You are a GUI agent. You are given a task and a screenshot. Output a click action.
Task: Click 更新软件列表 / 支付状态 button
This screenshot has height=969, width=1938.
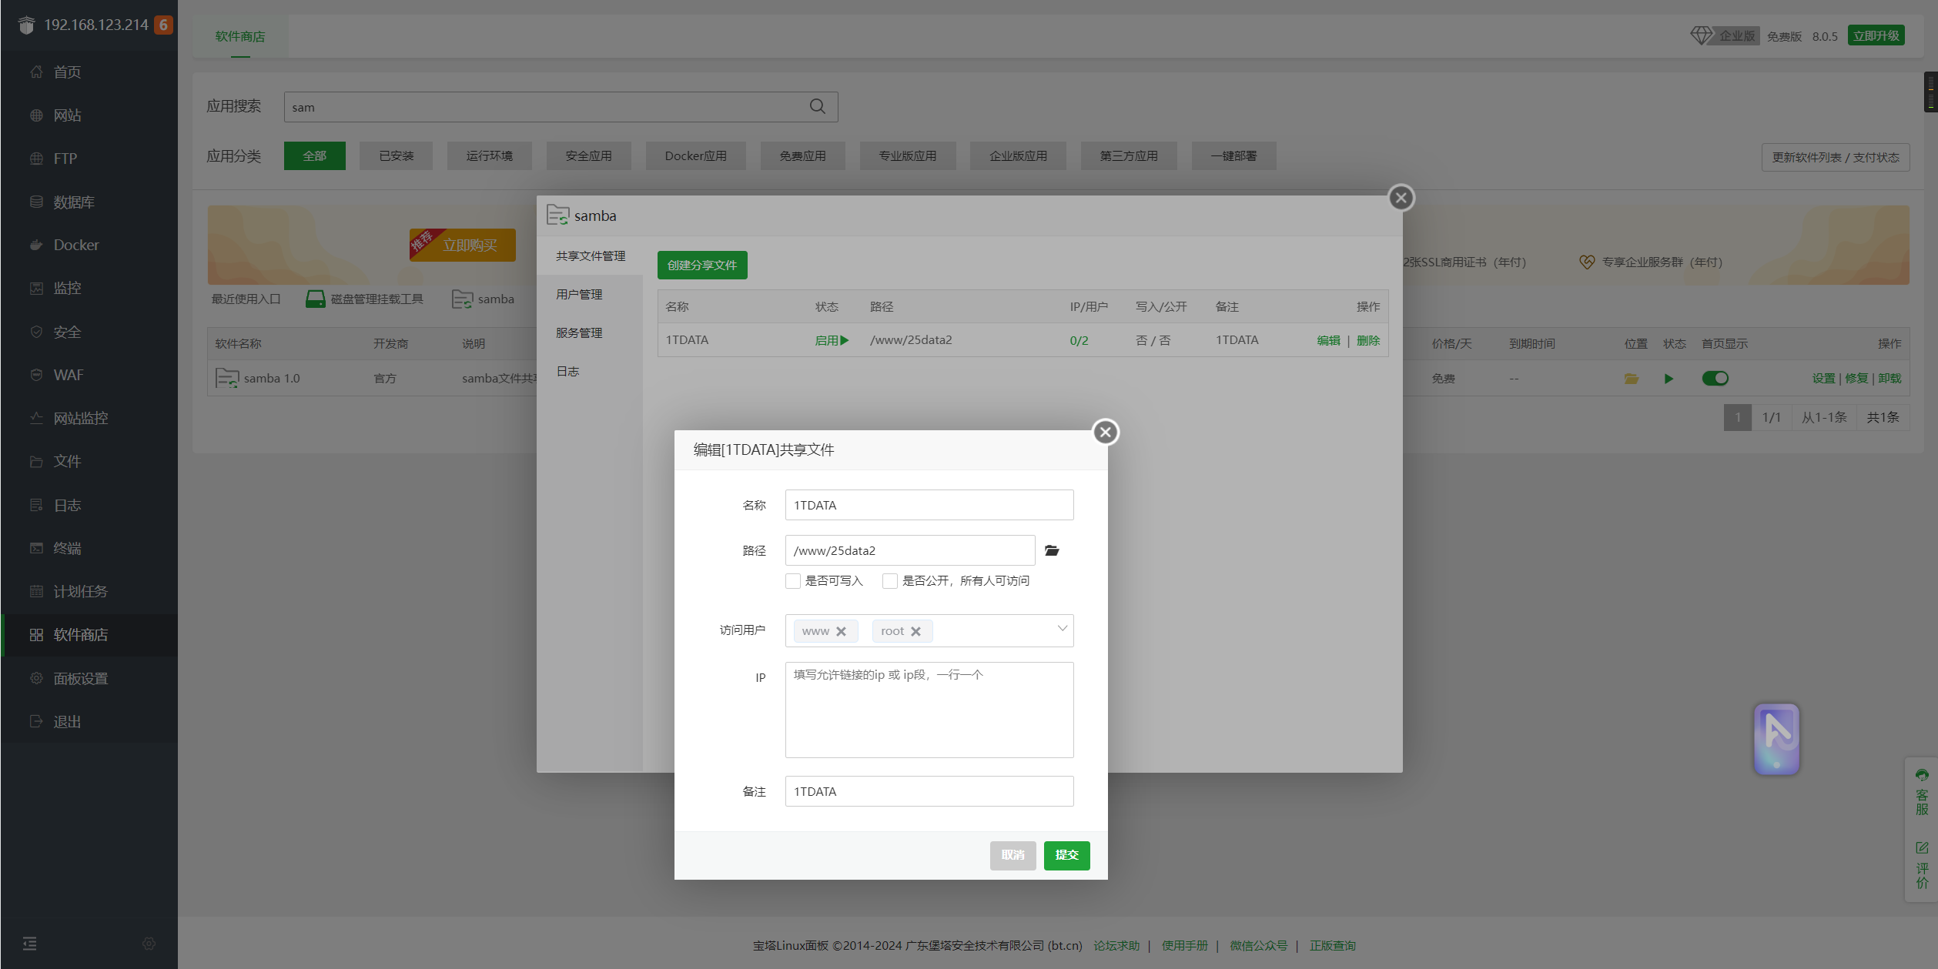pos(1836,157)
